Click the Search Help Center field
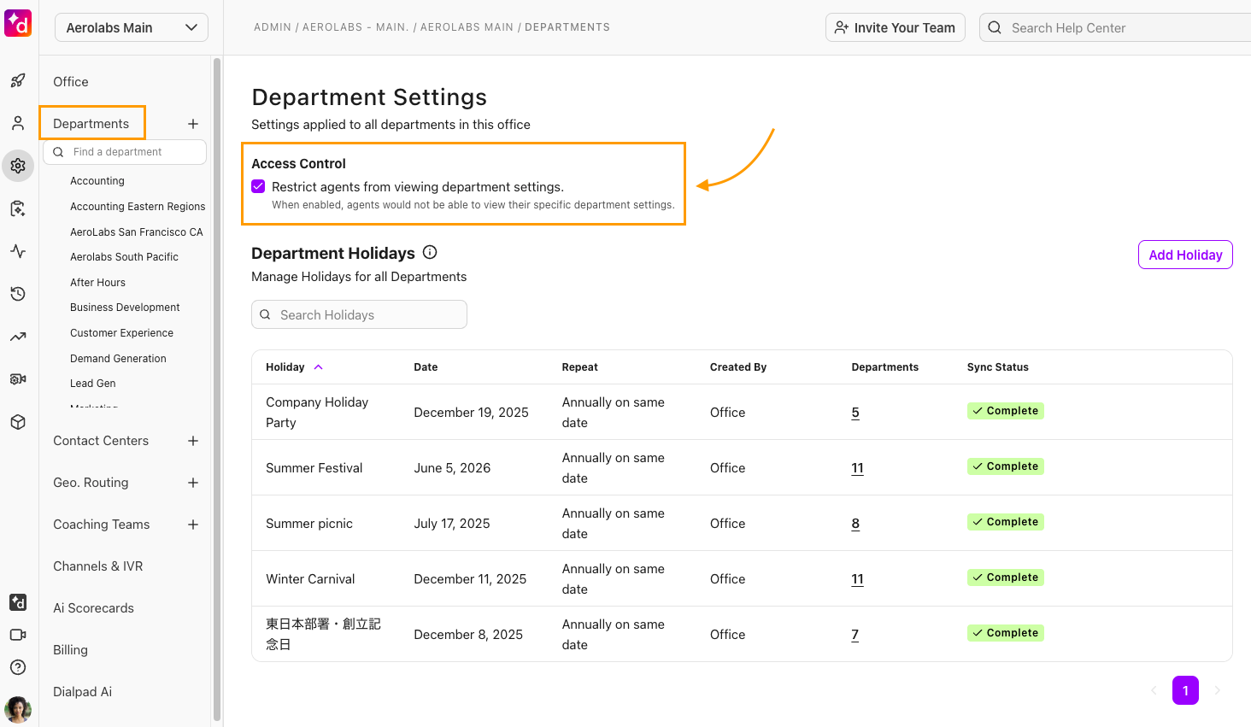Screen dimensions: 1251x727 (x=1115, y=27)
